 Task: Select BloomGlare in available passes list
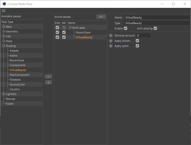[17, 60]
